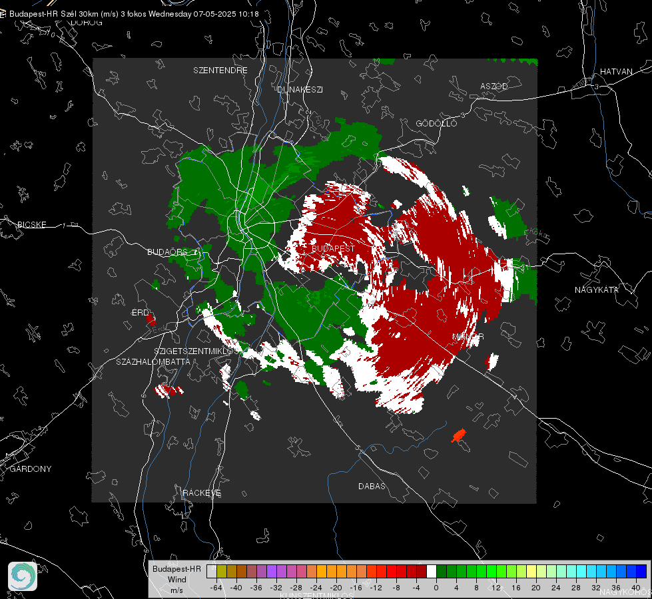This screenshot has height=599, width=652.
Task: Click the BUDAPEST label on the map
Action: coord(333,248)
